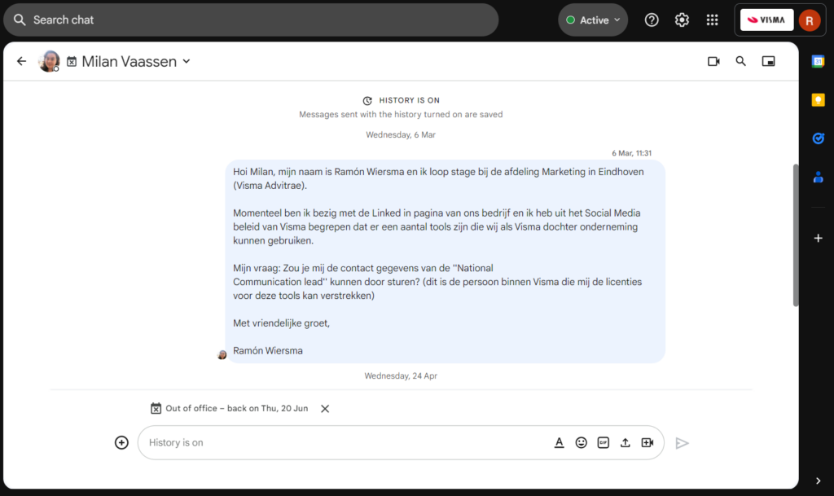Open the Google Calendar side panel icon

[x=818, y=61]
